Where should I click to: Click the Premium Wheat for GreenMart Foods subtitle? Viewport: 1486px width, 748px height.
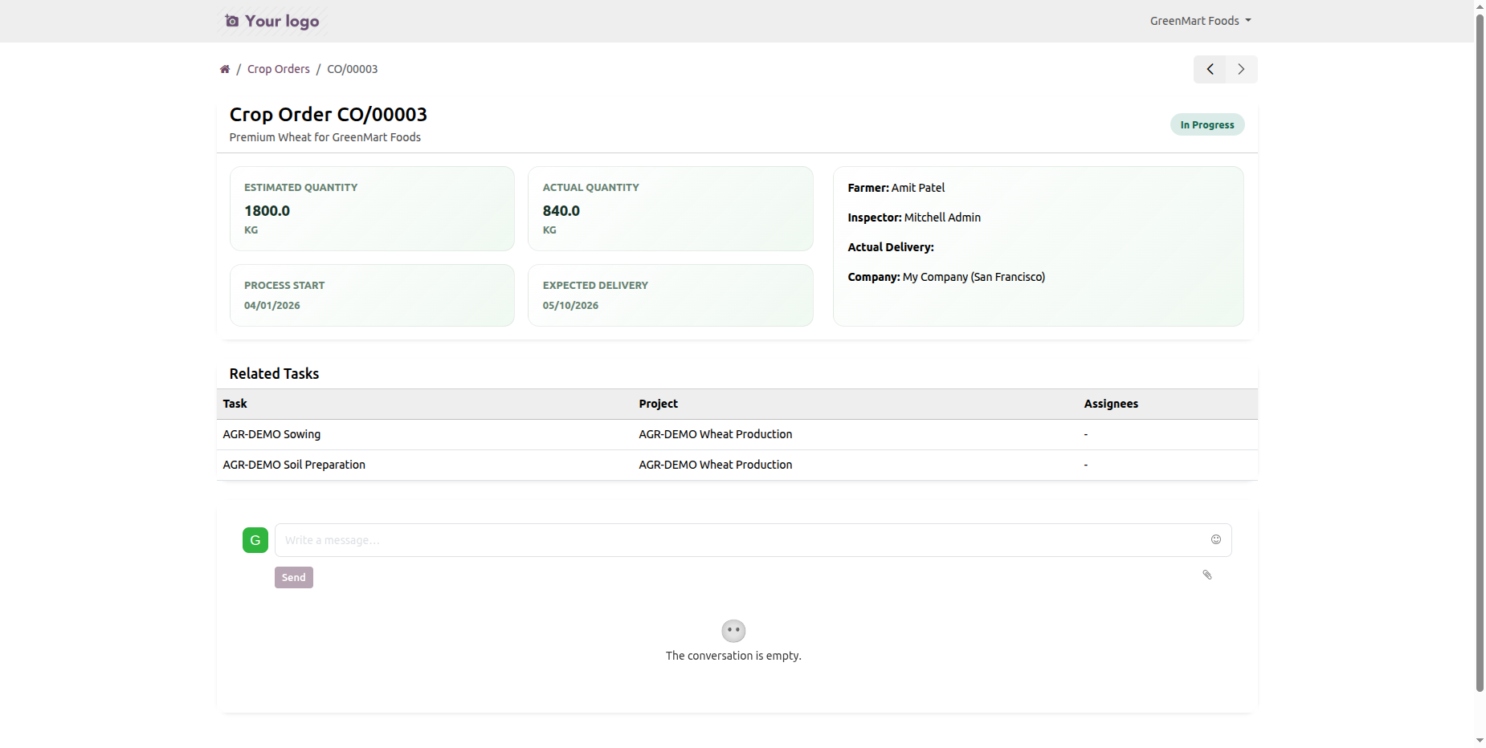(325, 137)
